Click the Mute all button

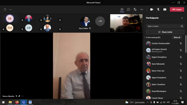[177, 37]
